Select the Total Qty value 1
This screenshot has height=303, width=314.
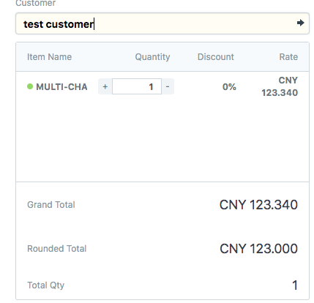295,285
